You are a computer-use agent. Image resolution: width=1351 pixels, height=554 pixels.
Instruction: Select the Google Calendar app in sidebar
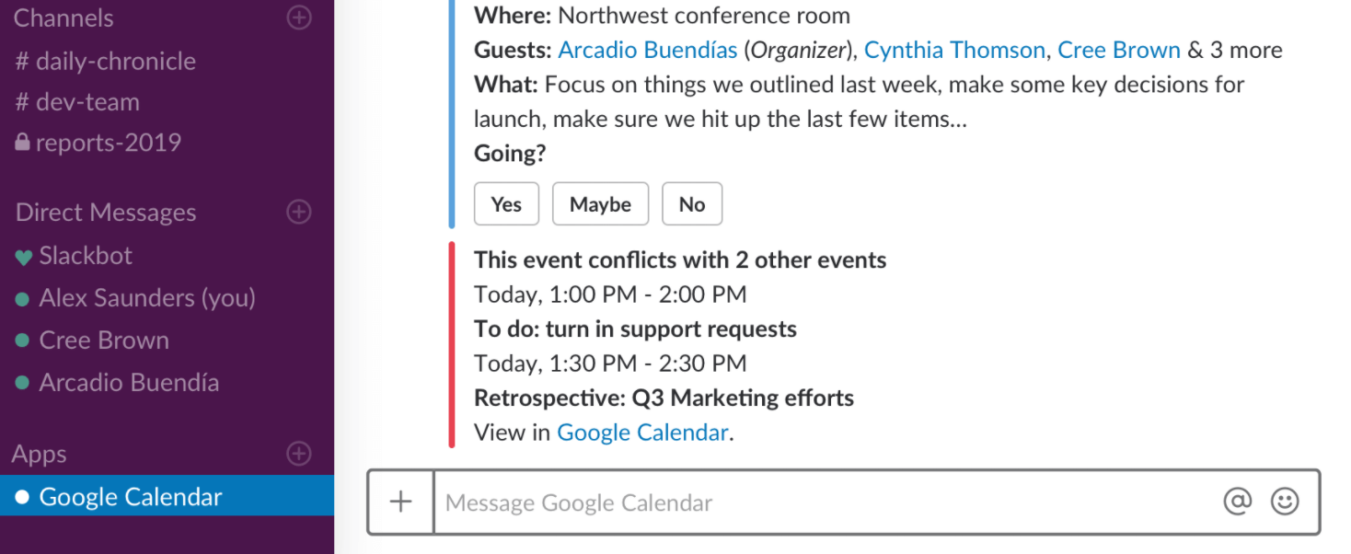(x=131, y=496)
